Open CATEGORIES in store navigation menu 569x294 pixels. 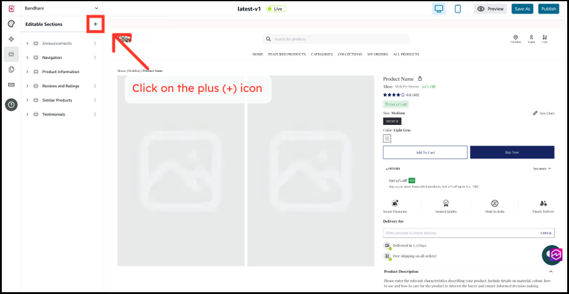(x=321, y=54)
